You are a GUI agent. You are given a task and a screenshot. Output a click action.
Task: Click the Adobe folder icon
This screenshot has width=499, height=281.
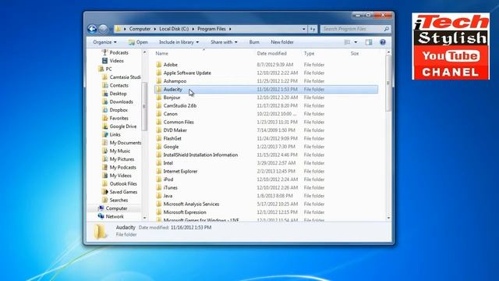coord(159,65)
